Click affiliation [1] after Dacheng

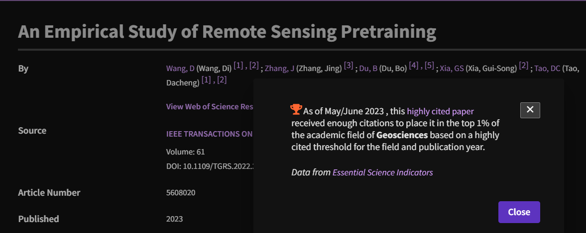(206, 79)
